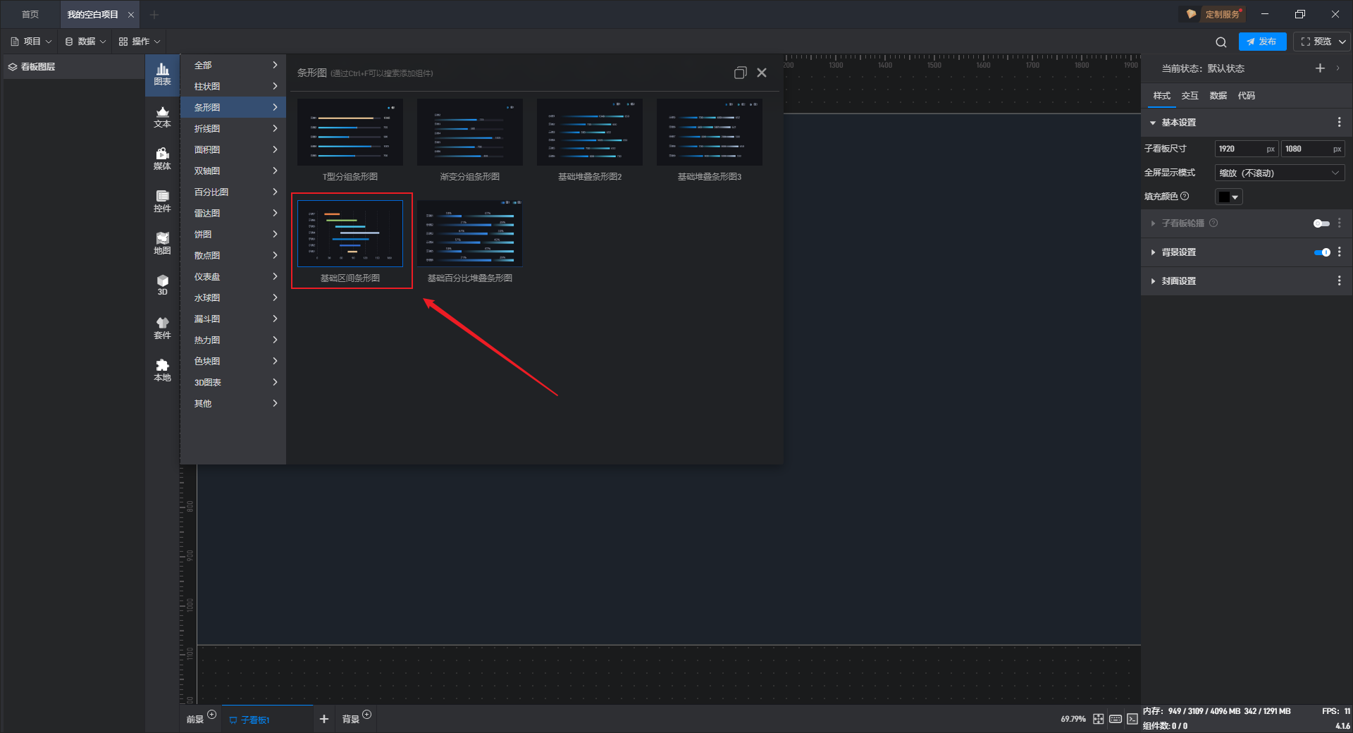Pop out the 条形图 panel window icon

pyautogui.click(x=740, y=73)
